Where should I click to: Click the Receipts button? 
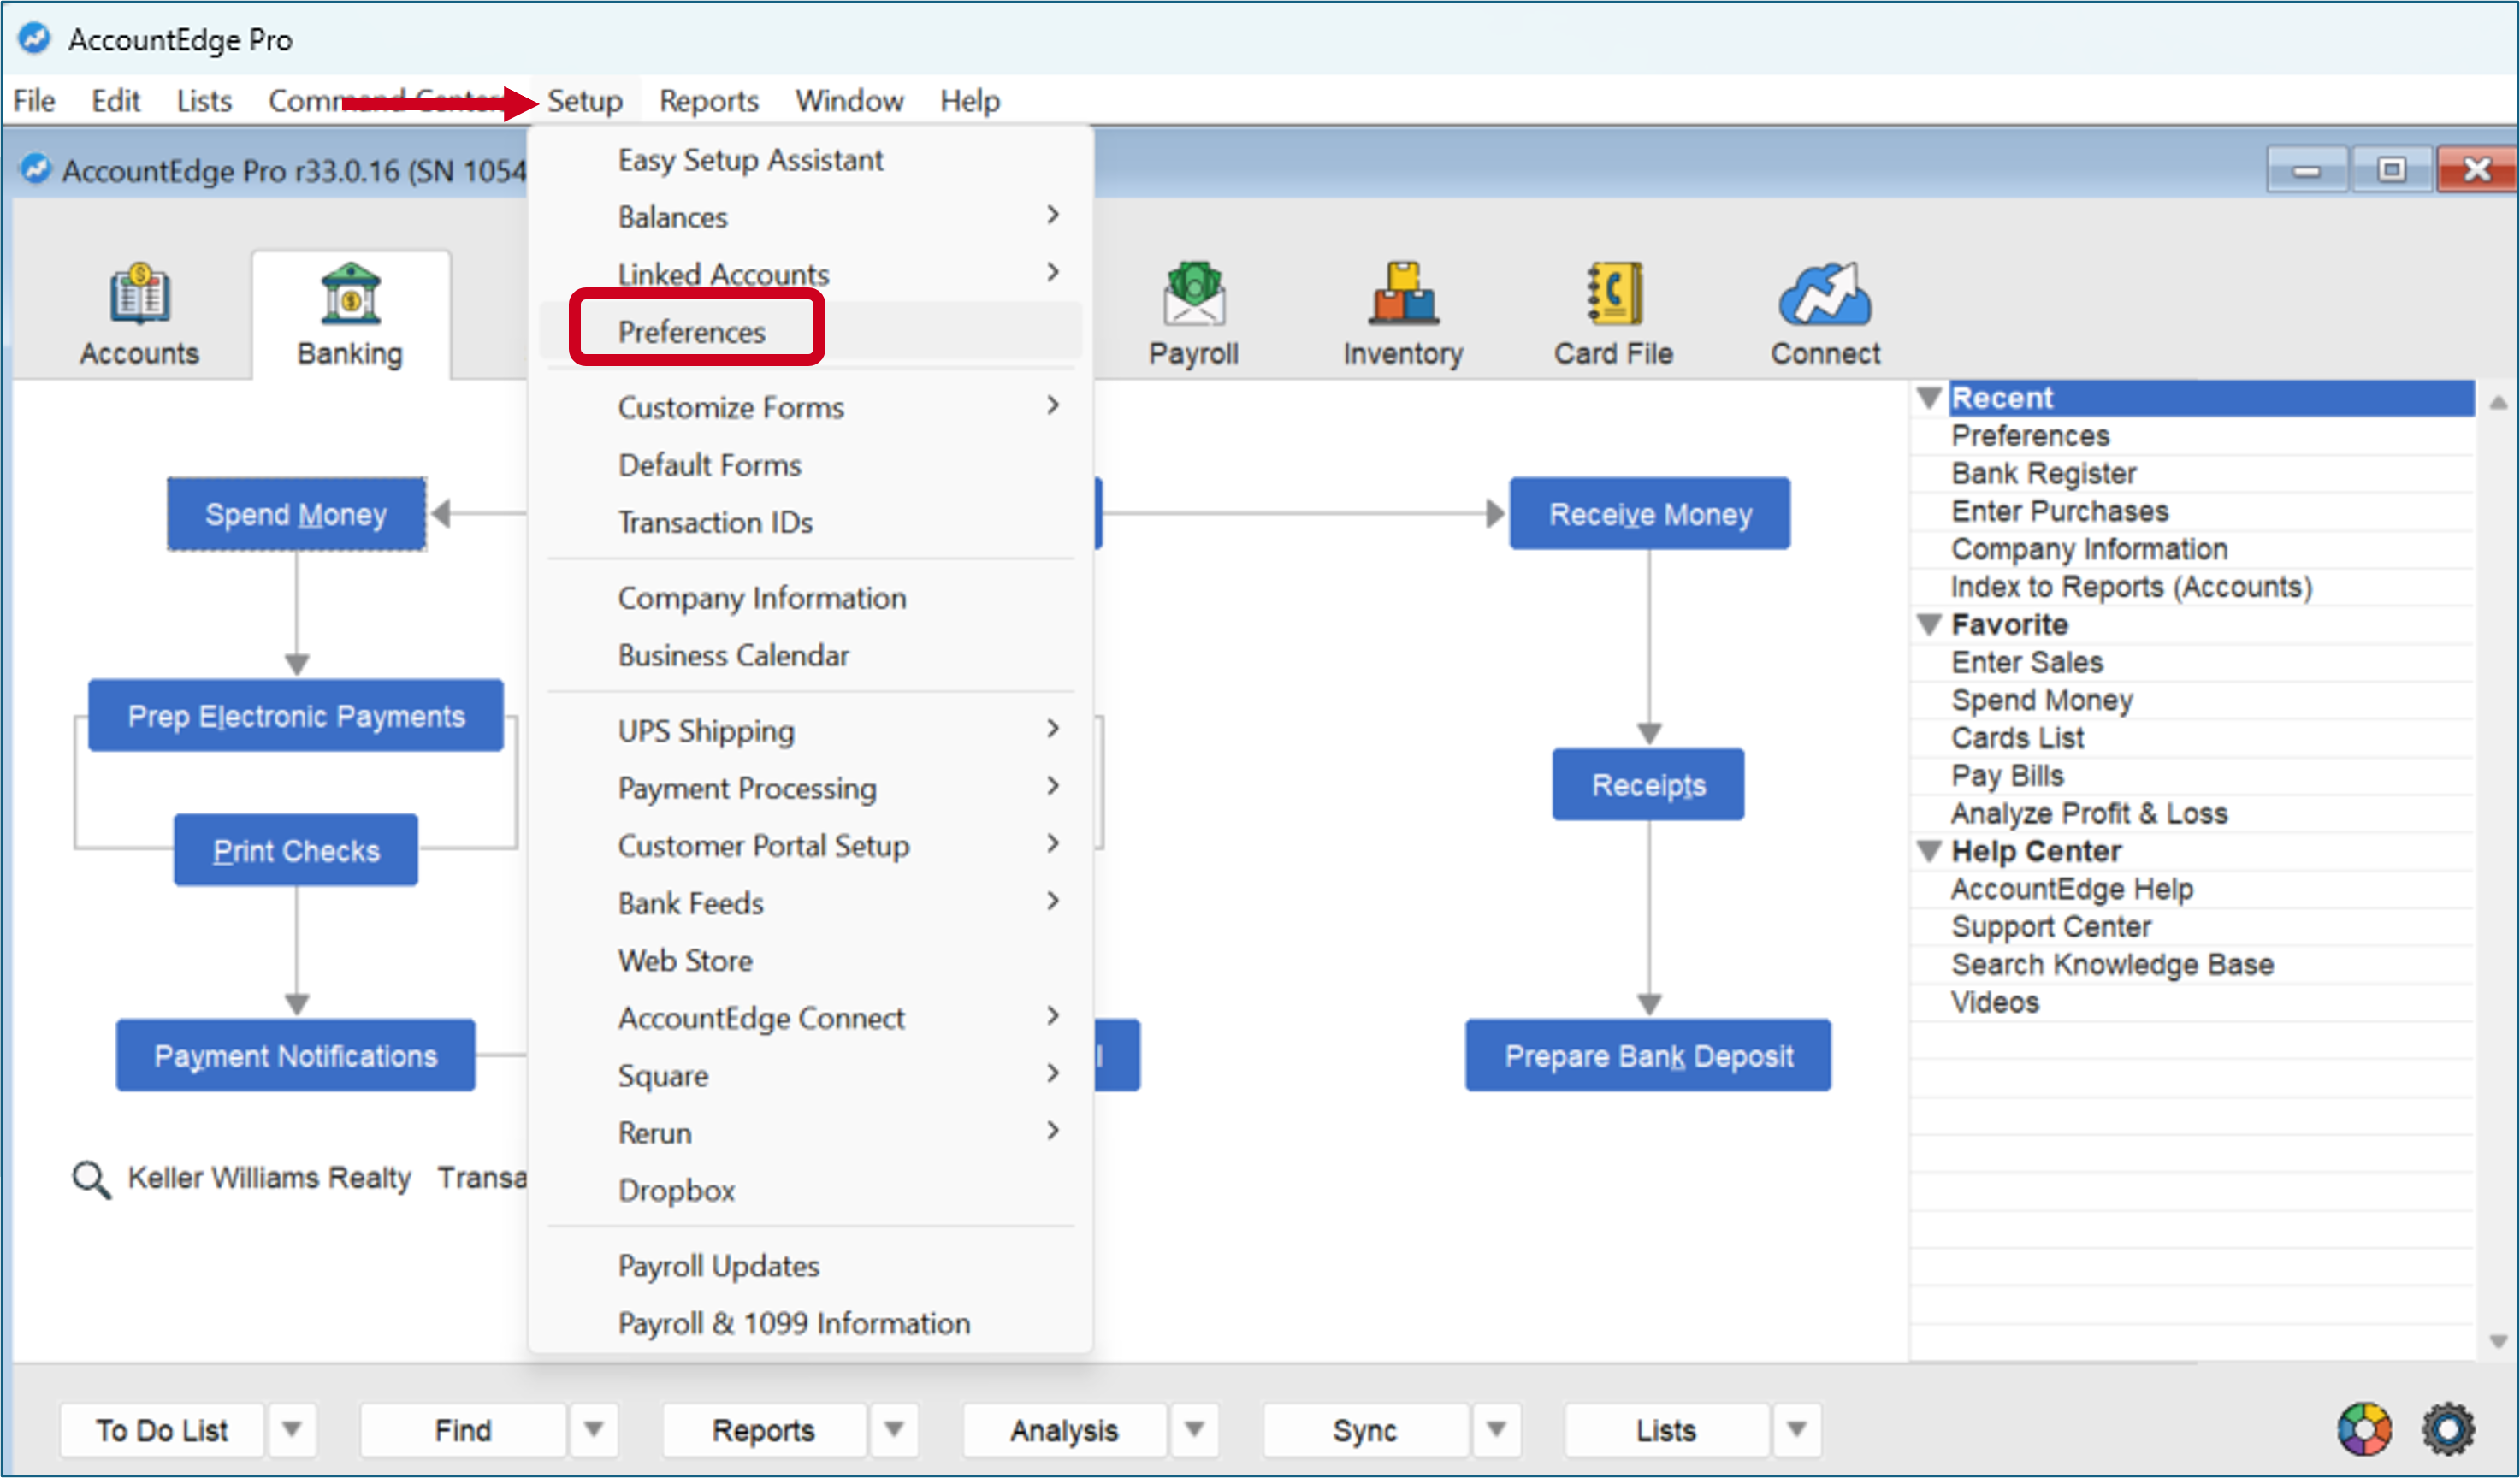click(x=1649, y=785)
